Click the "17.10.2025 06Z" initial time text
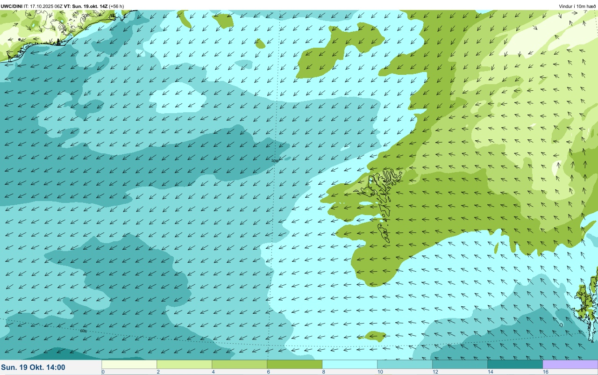Image resolution: width=598 pixels, height=375 pixels. (x=46, y=6)
